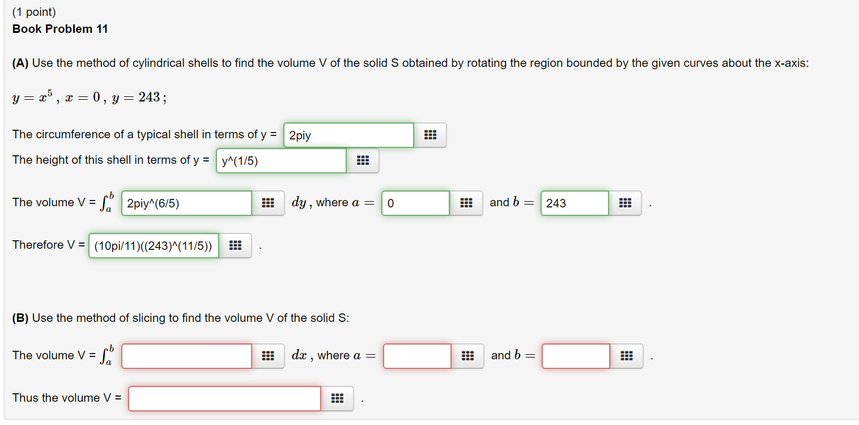Click the upper limit field showing 243
The width and height of the screenshot is (859, 425).
574,203
